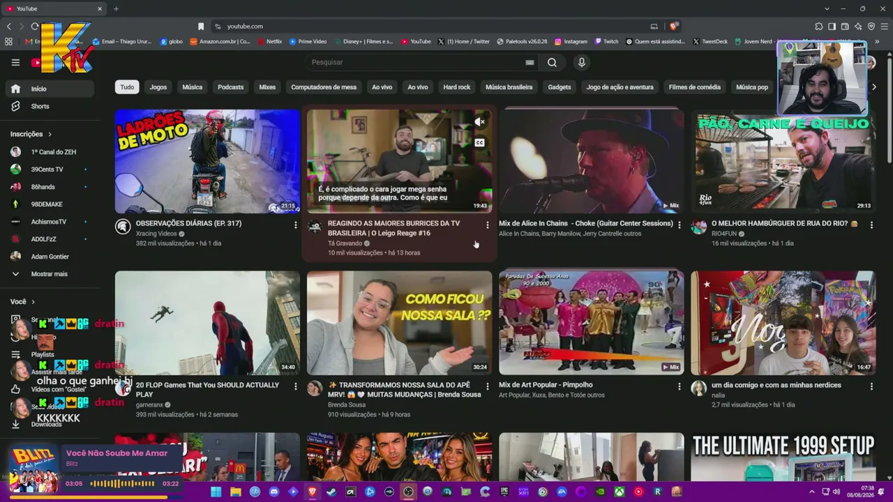
Task: Open the LADRÕES DE MOTO video thumbnail
Action: [207, 161]
